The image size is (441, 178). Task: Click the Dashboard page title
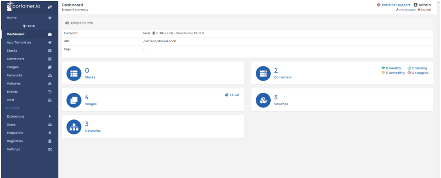pyautogui.click(x=72, y=5)
